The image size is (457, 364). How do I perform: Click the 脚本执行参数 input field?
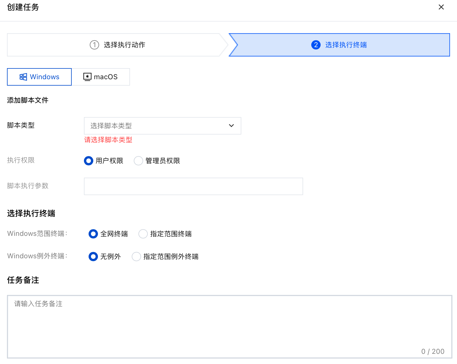[x=193, y=186]
